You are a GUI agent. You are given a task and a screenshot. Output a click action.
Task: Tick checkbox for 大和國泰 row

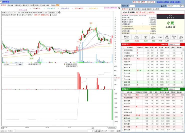coord(122,53)
